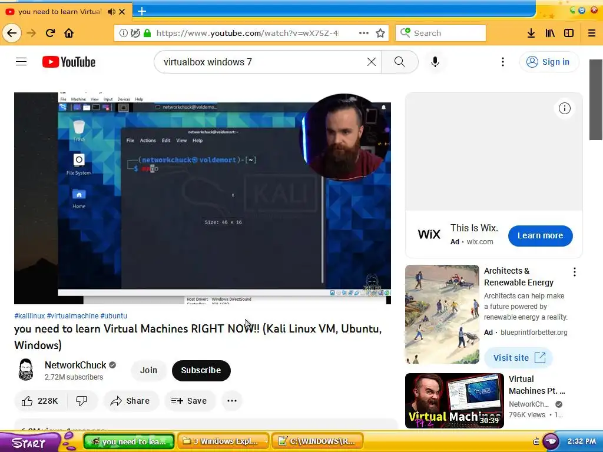This screenshot has height=452, width=603.
Task: Switch to '3 Windows Expl...' taskbar group
Action: coord(223,441)
